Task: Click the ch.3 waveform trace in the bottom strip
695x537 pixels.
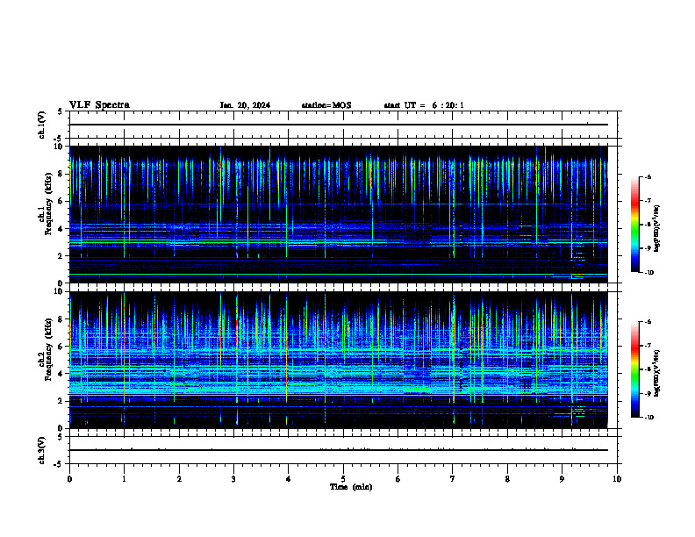Action: click(x=339, y=450)
